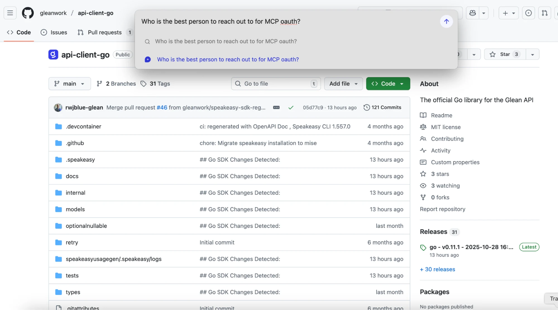Click the + 30 releases link

point(437,269)
